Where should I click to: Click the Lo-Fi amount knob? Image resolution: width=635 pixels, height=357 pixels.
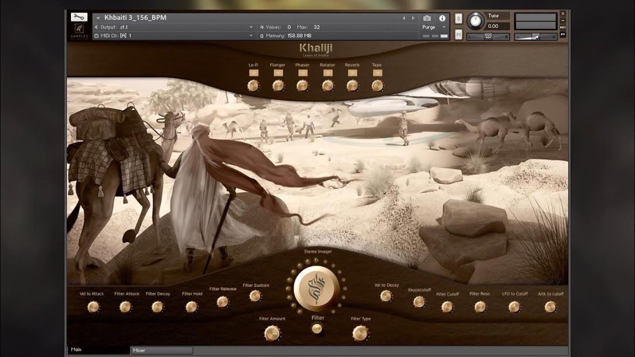click(253, 86)
